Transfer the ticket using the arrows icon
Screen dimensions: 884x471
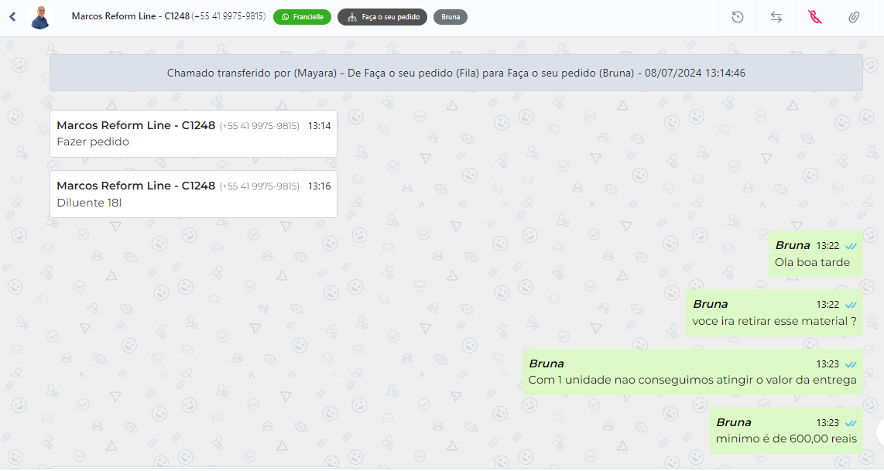776,16
